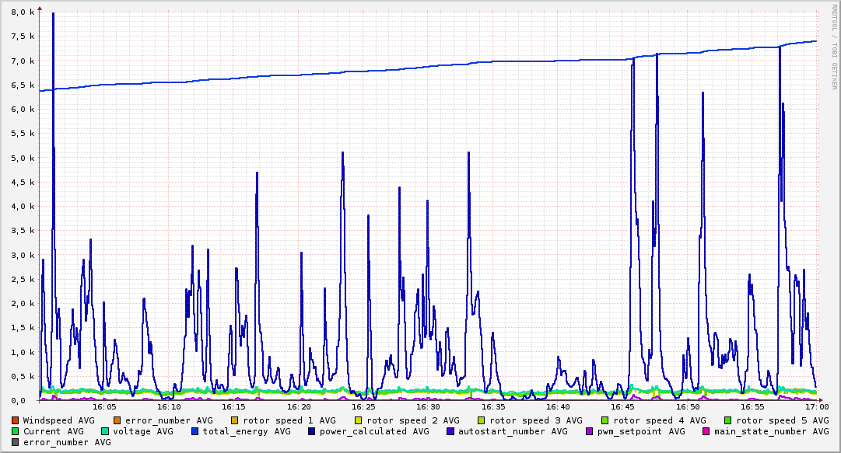The height and width of the screenshot is (453, 841).
Task: Click the voltage AVG teal legend swatch
Action: 104,431
